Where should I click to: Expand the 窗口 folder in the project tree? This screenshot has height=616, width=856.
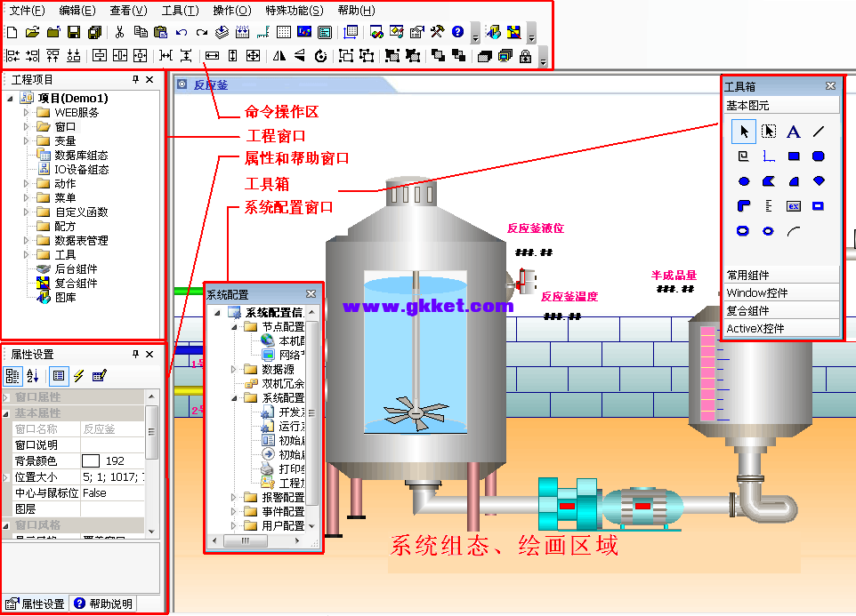(25, 126)
